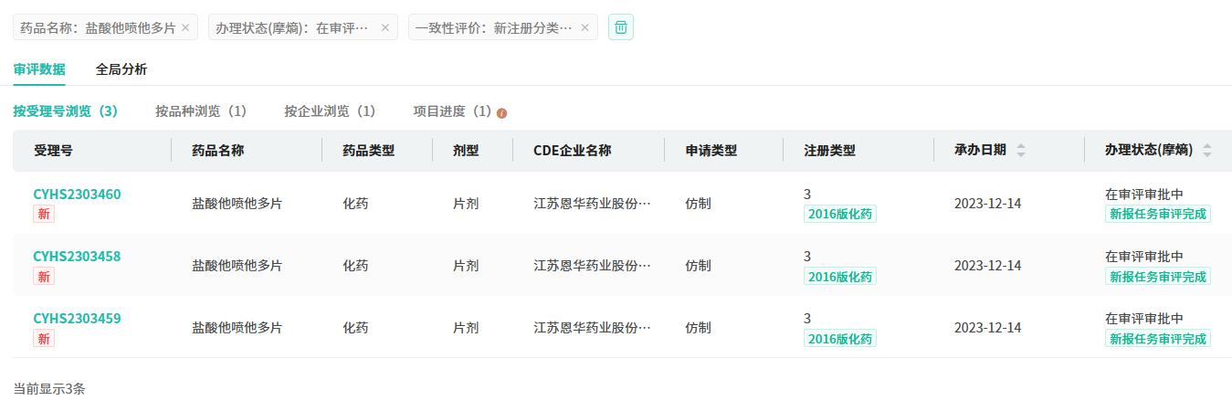The image size is (1232, 411).
Task: Remove the 办理状态(摩熵) filter tag
Action: tap(384, 27)
